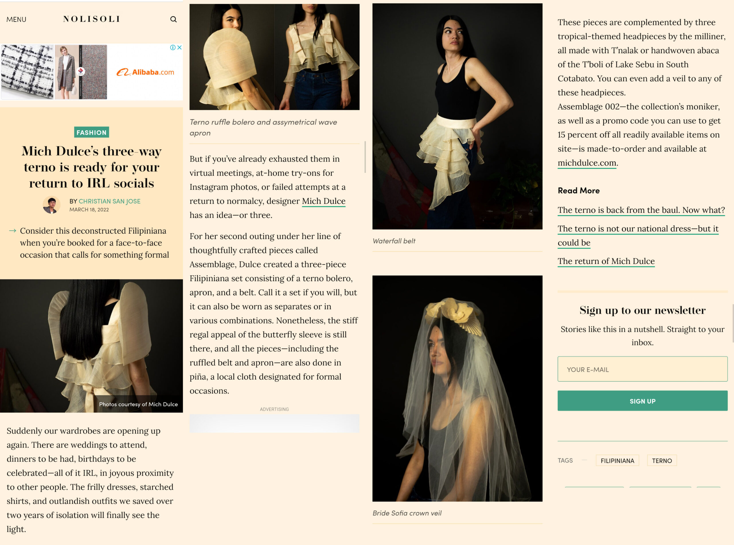Open 'The terno is back from the baul'

[641, 210]
